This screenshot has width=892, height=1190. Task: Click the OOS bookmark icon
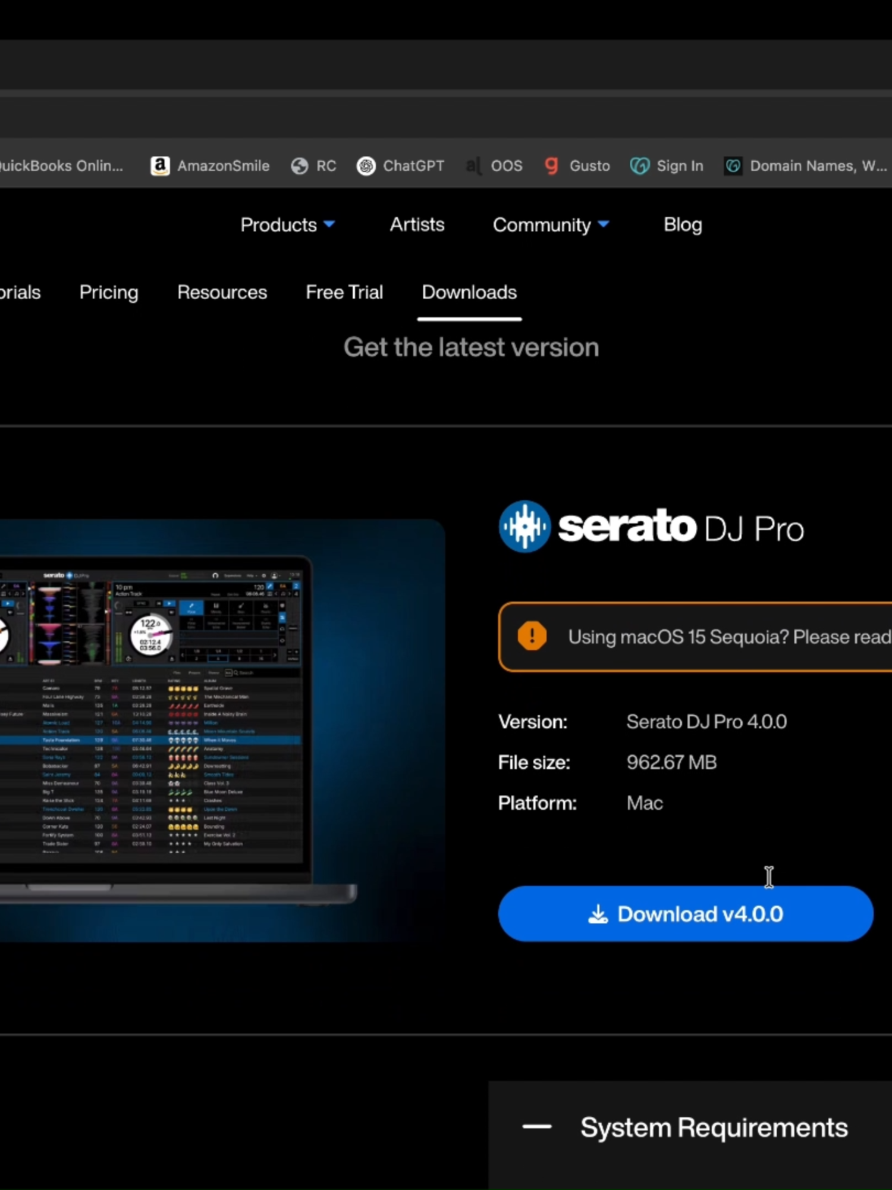(x=474, y=166)
